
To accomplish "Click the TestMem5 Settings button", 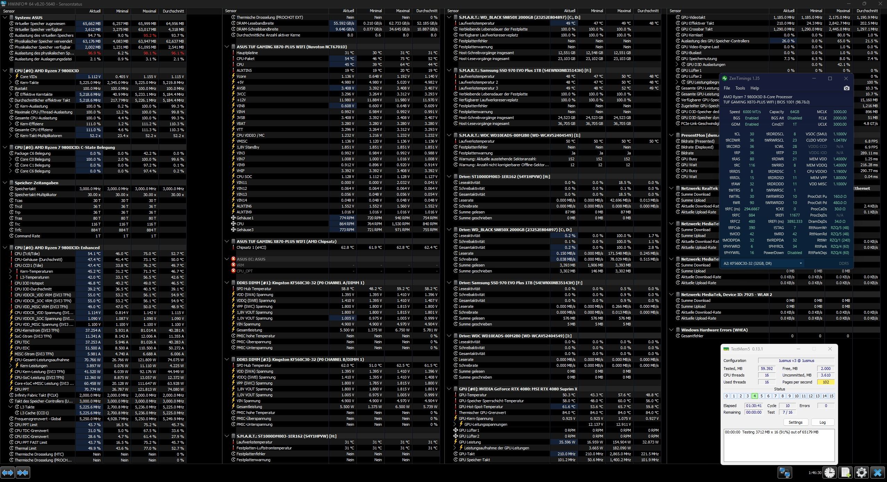I will coord(795,422).
